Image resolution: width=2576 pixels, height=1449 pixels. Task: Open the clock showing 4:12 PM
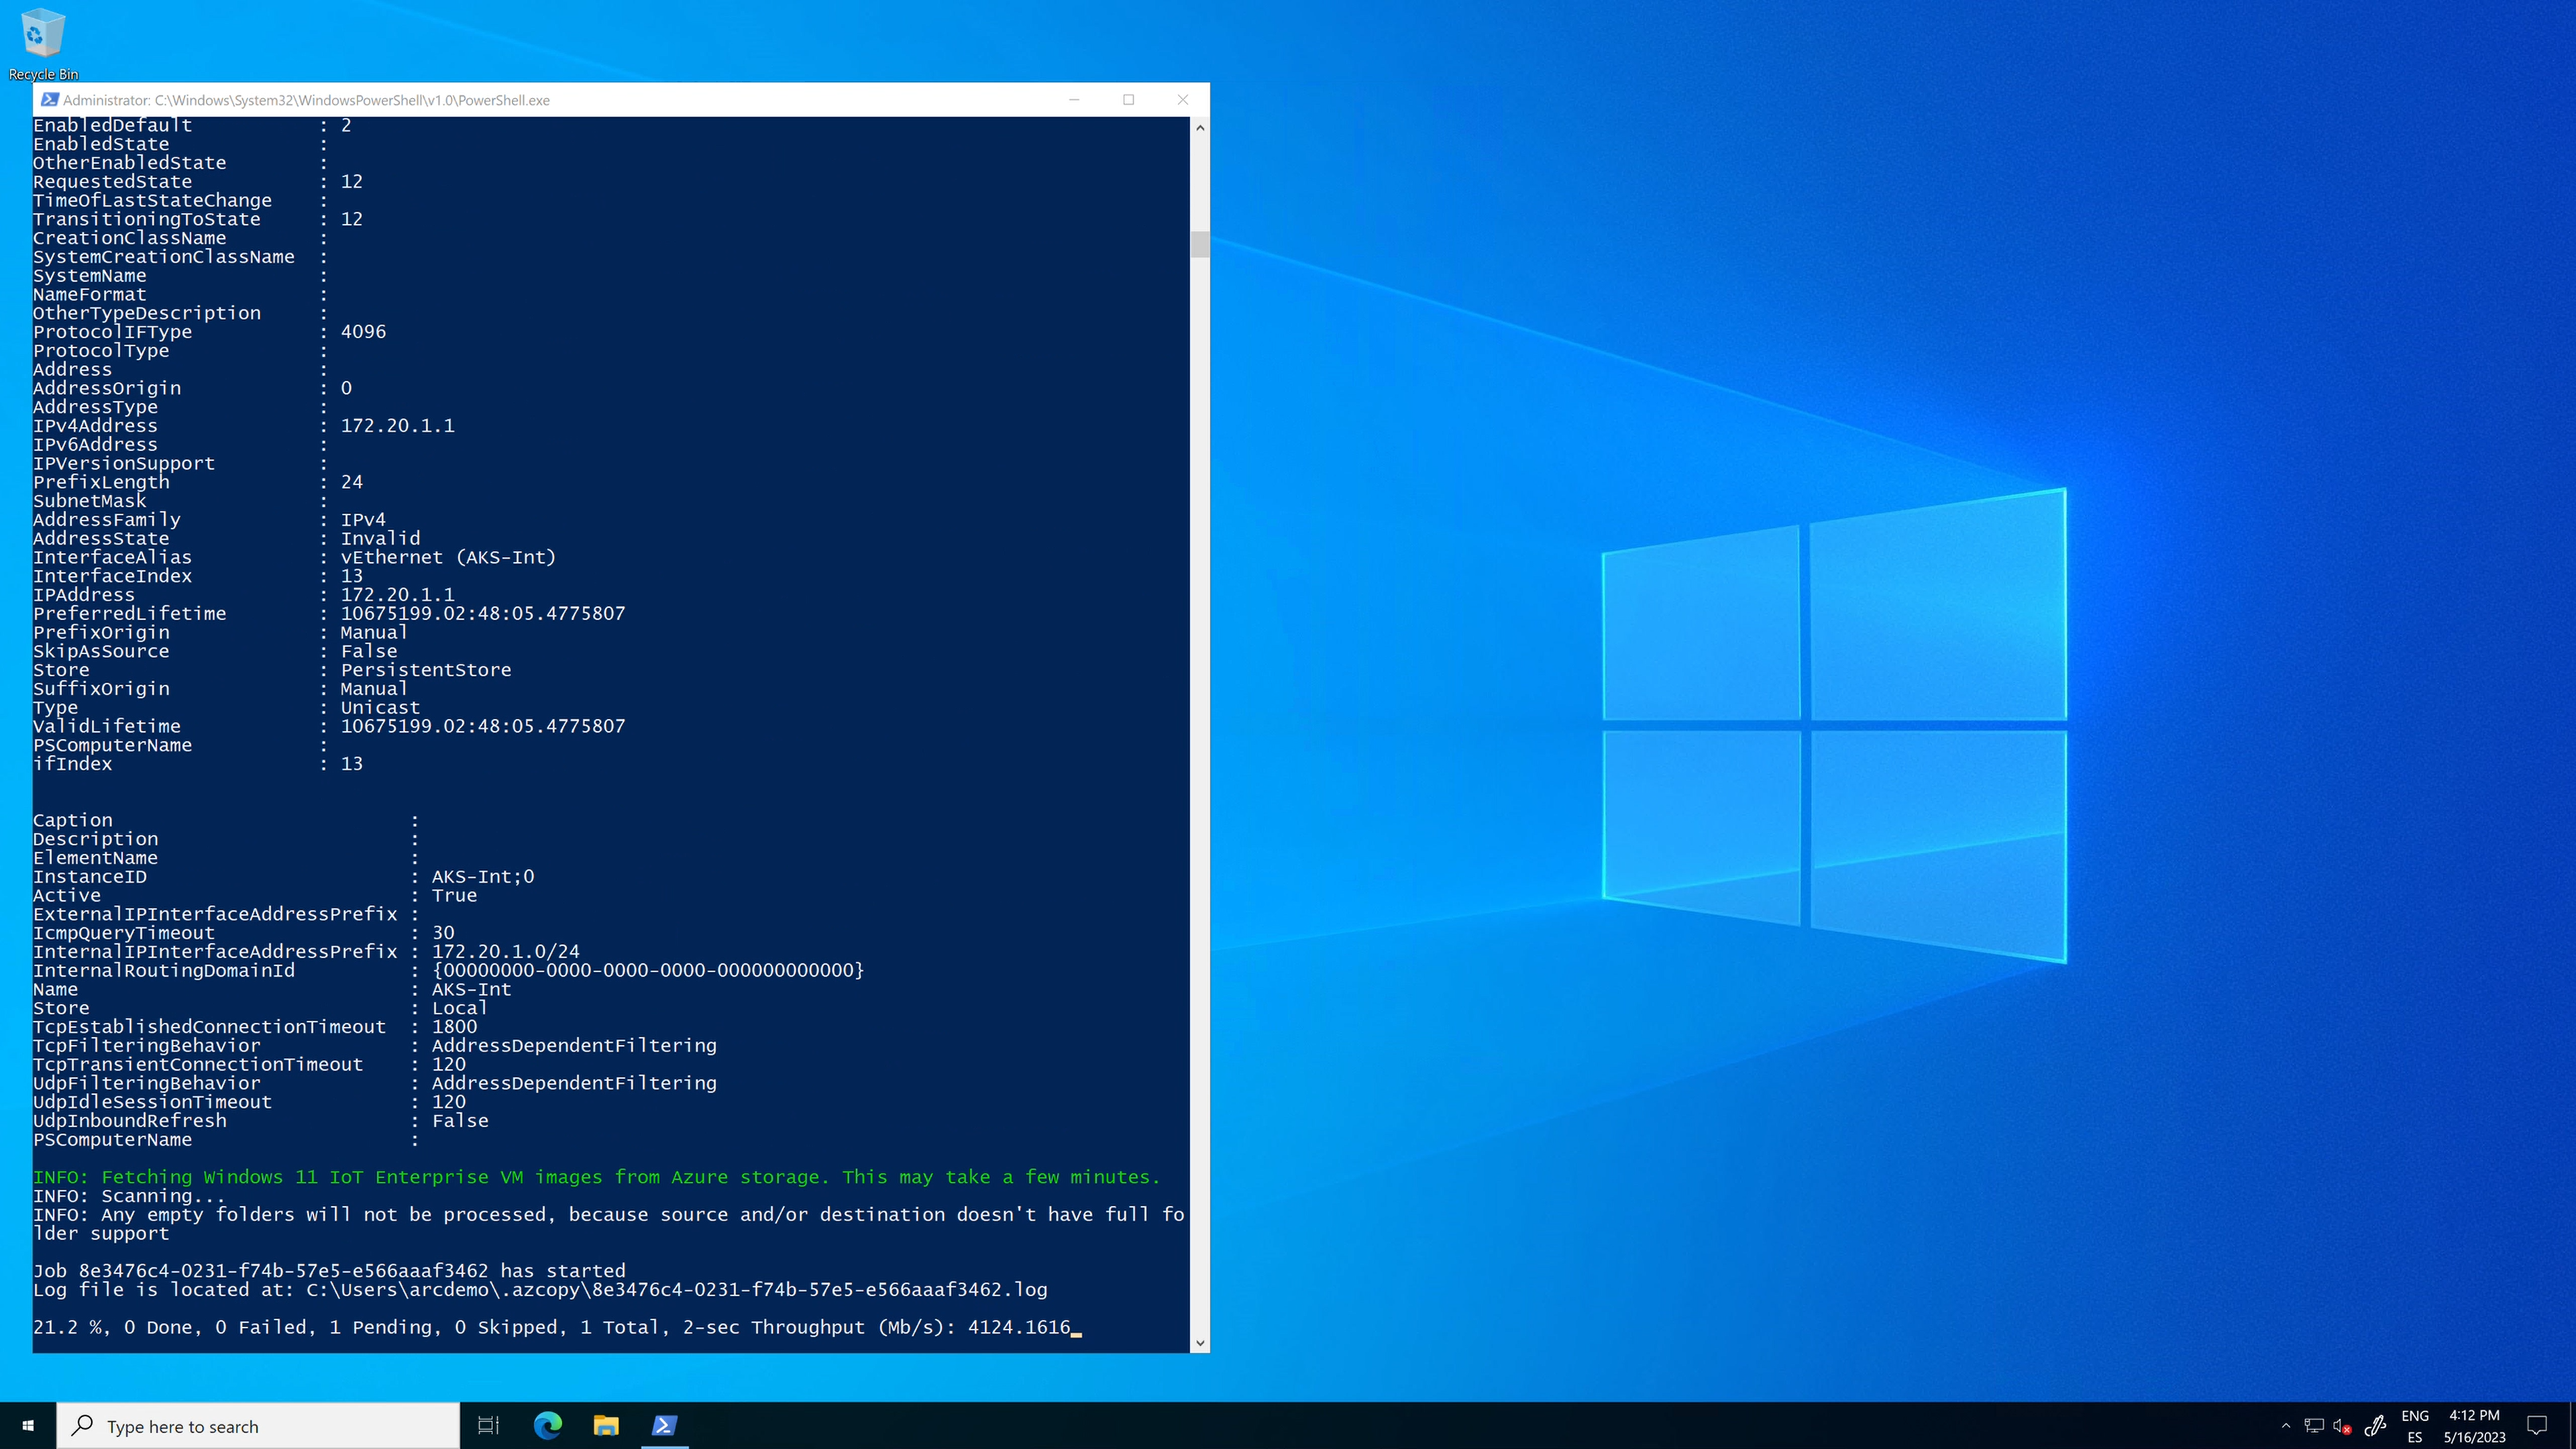pos(2474,1426)
